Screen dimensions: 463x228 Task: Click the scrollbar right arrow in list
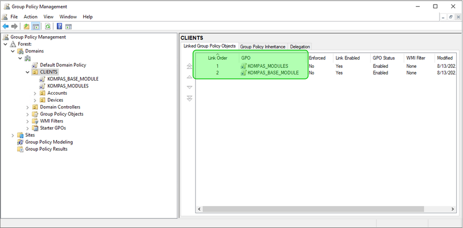(452, 209)
